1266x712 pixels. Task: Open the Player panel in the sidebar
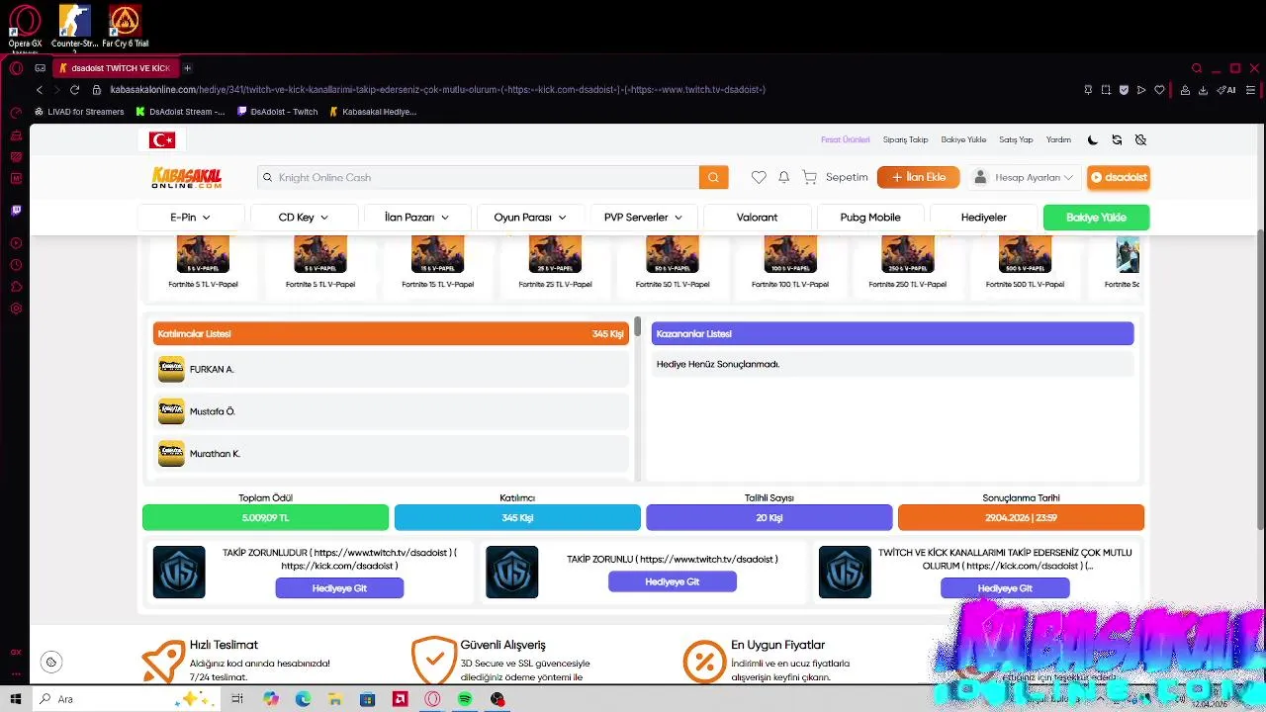tap(16, 243)
